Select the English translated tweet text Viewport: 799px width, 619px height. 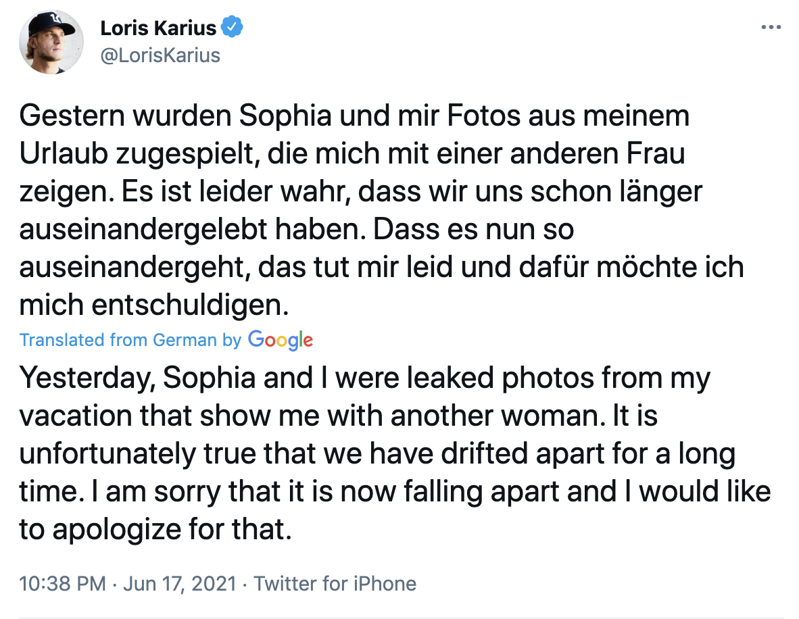tap(392, 453)
